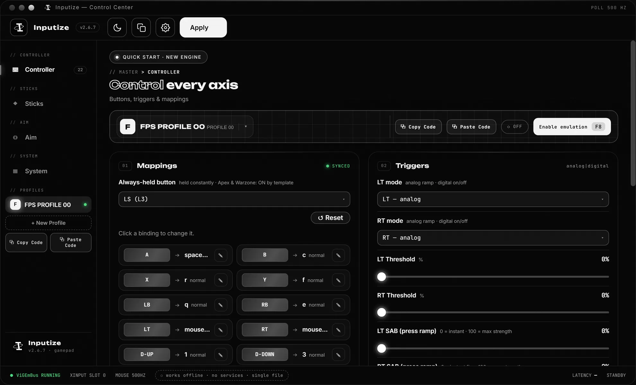The image size is (636, 385).
Task: Click the LT mapping chip in Mappings
Action: 147,329
